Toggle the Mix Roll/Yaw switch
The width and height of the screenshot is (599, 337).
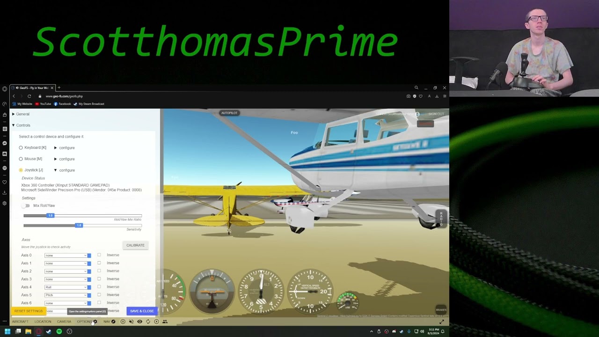(26, 205)
